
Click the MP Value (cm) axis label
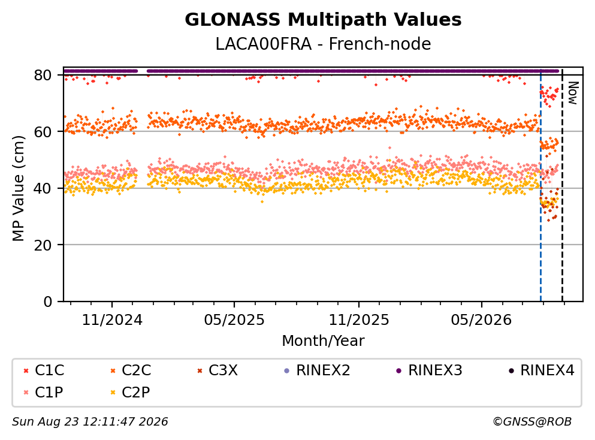tap(18, 188)
